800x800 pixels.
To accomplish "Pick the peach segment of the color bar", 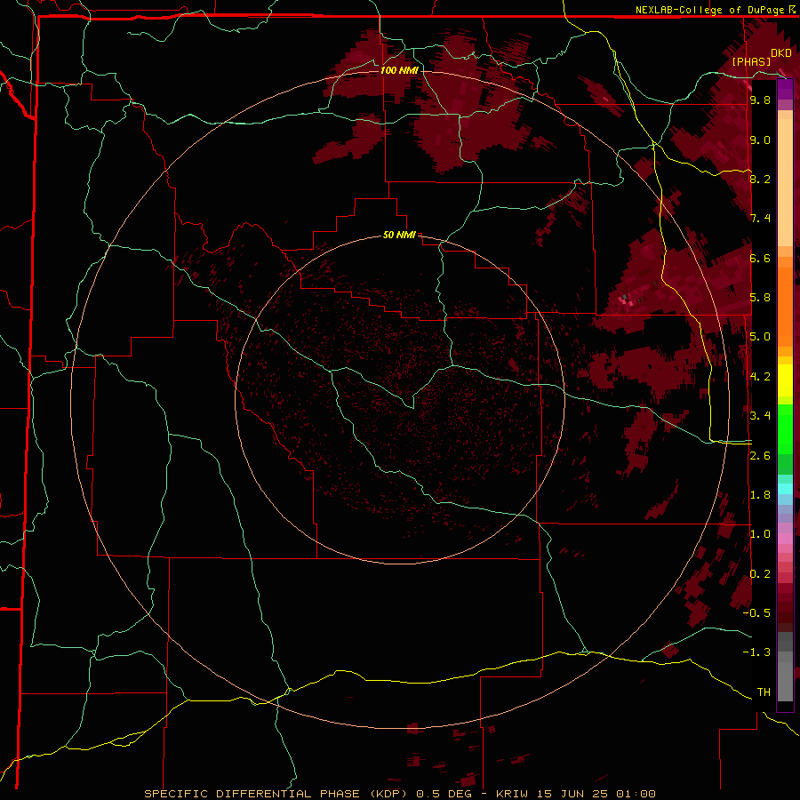I will [x=785, y=182].
